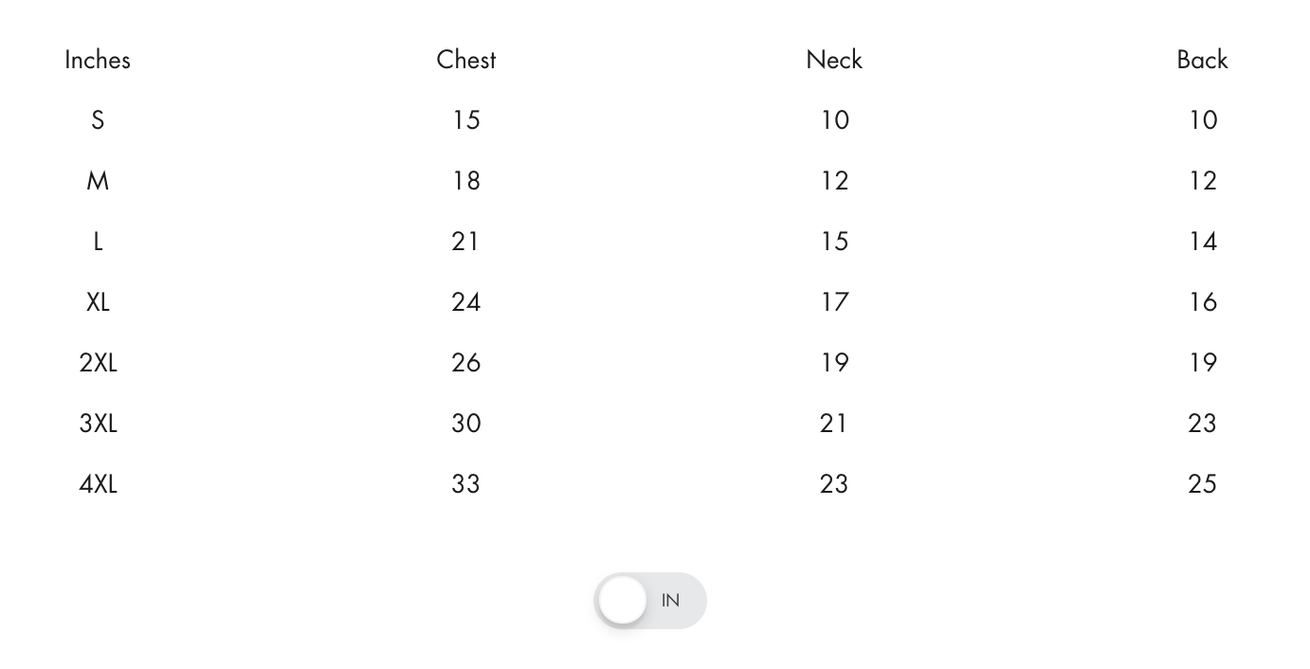The width and height of the screenshot is (1310, 669).
Task: Click the 2XL size row label
Action: click(98, 363)
